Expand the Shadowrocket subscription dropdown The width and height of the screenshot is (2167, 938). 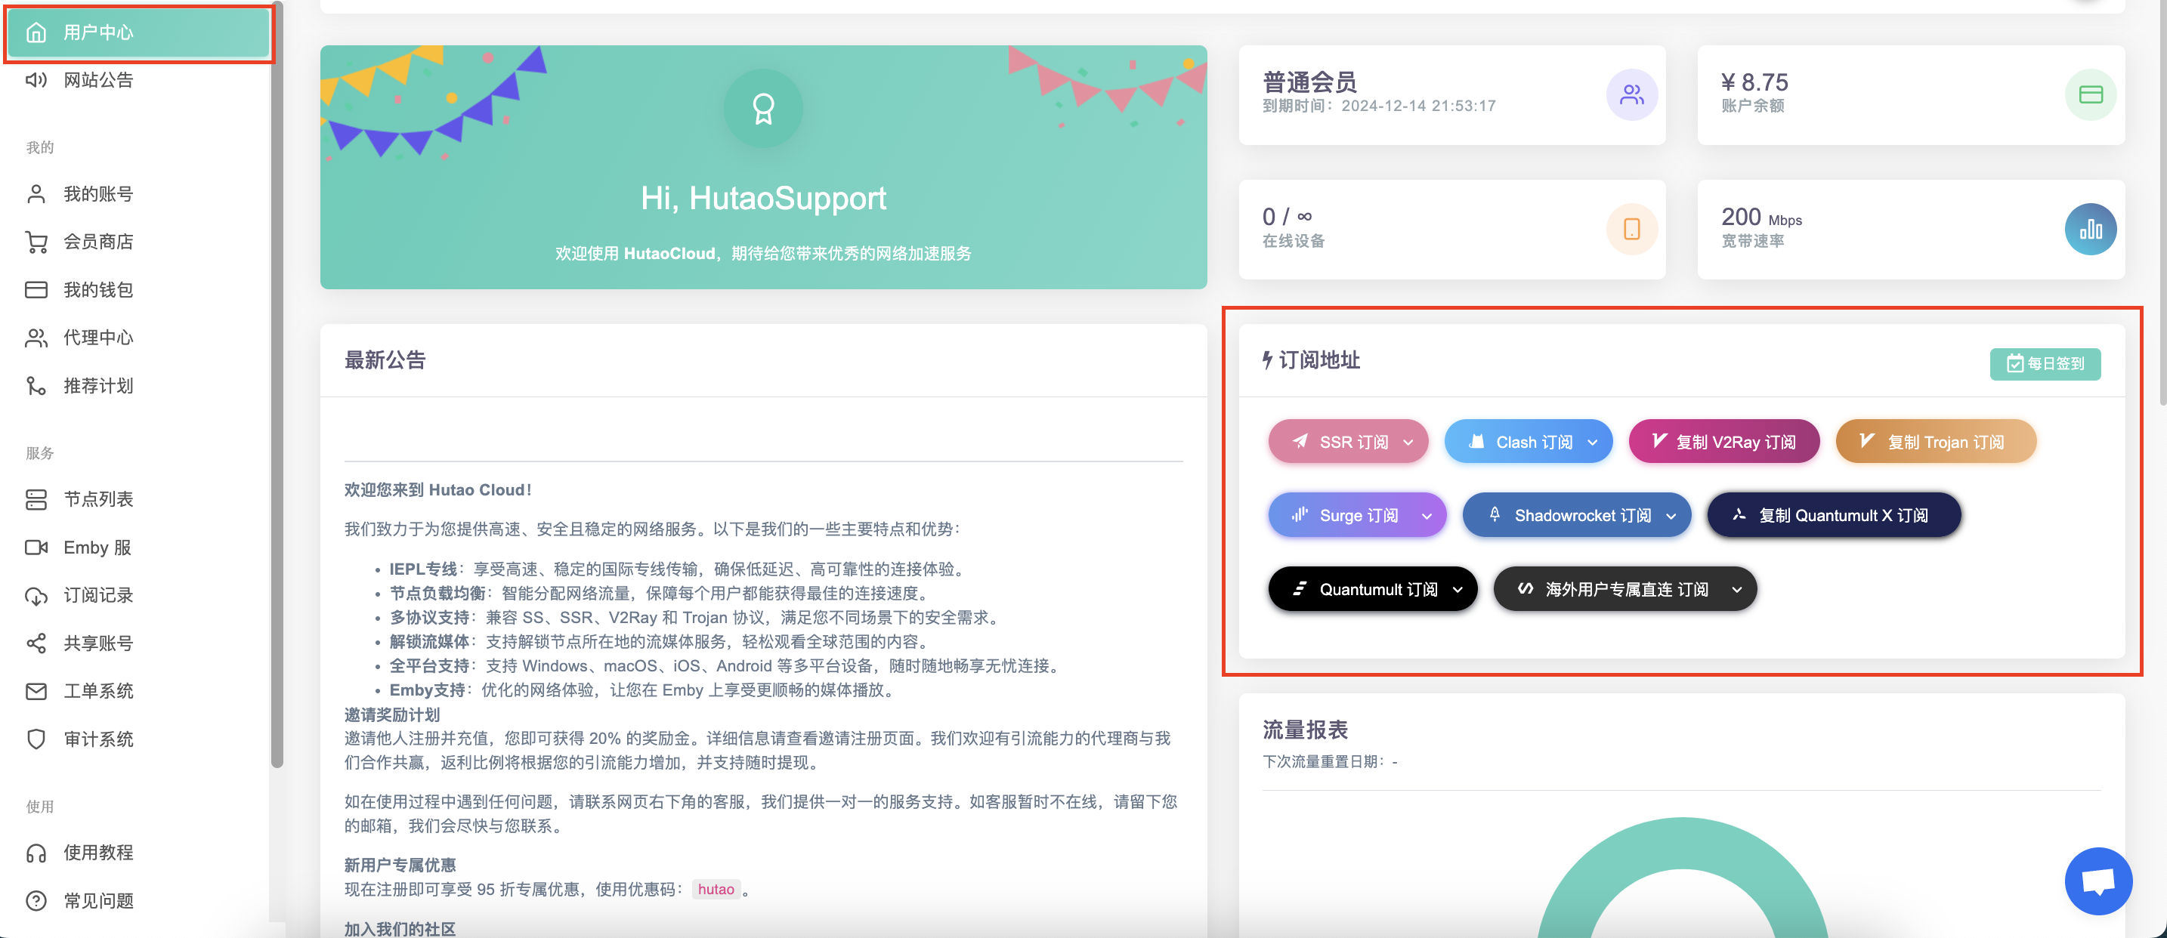pyautogui.click(x=1576, y=515)
